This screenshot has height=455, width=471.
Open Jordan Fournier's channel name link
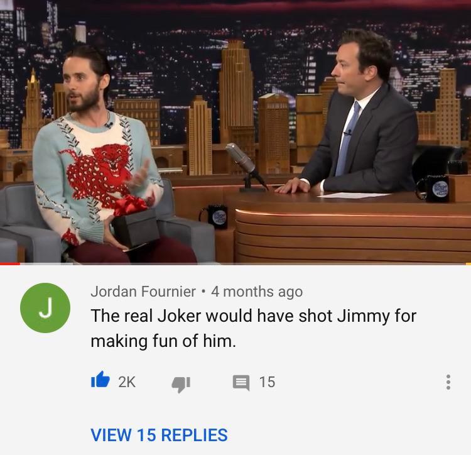[143, 291]
